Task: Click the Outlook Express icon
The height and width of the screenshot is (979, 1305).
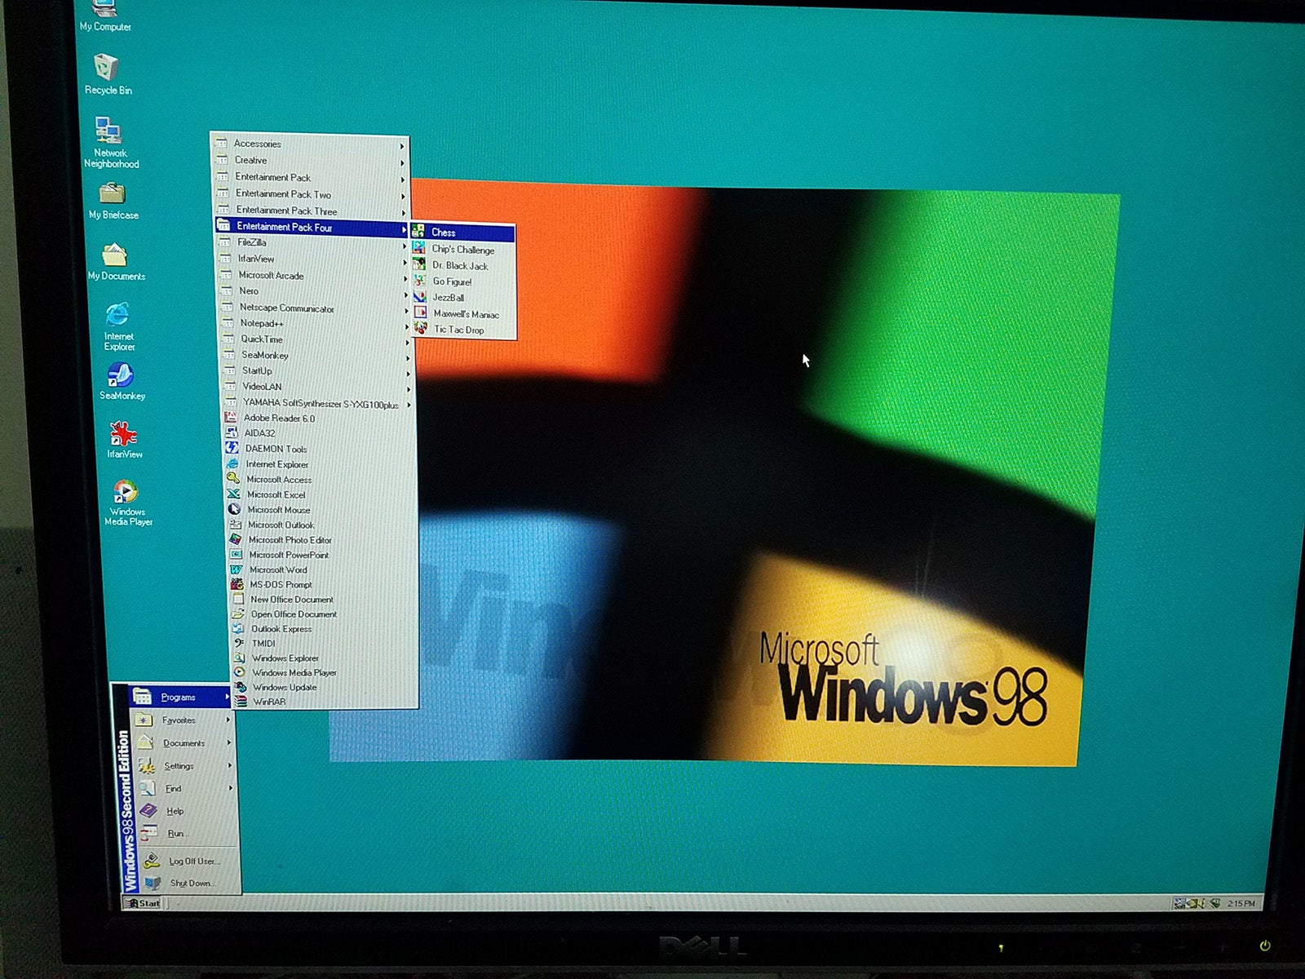Action: [x=237, y=628]
